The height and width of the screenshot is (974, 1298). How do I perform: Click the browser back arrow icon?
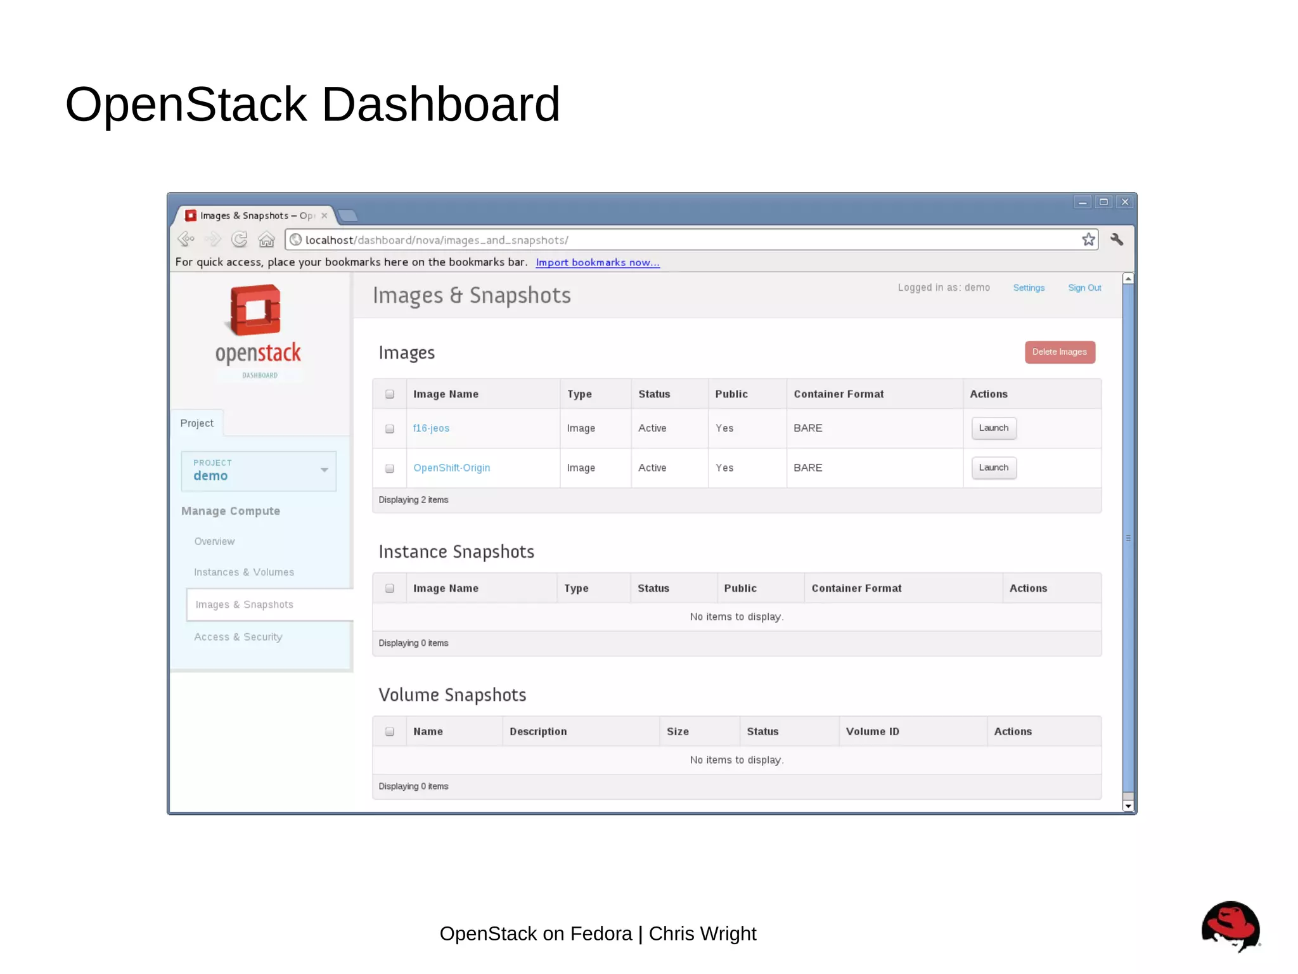tap(186, 240)
